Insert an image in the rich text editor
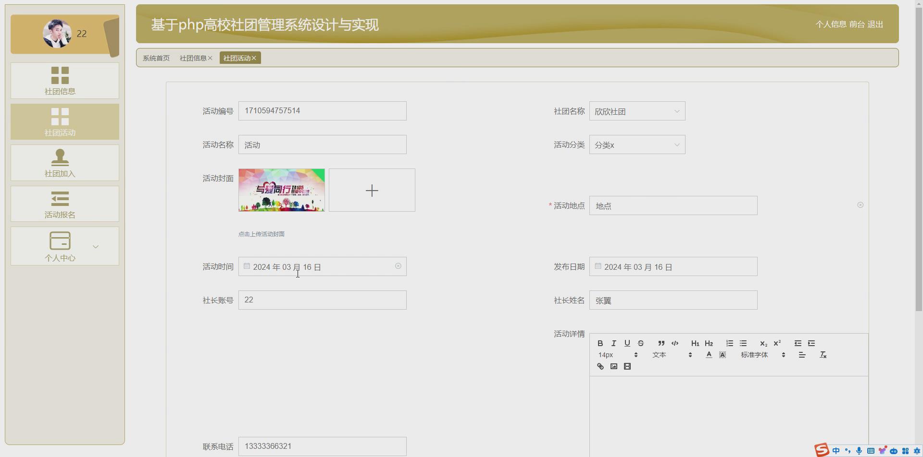Viewport: 923px width, 457px height. 613,366
